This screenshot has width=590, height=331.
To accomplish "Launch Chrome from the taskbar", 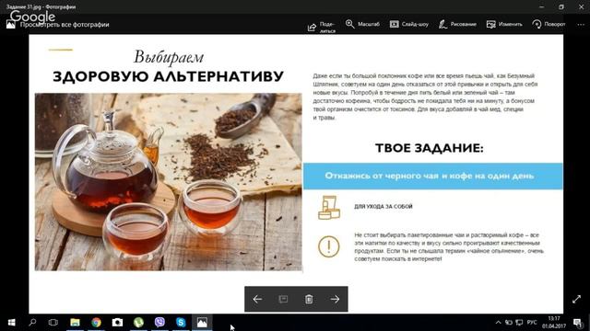I will (x=96, y=323).
